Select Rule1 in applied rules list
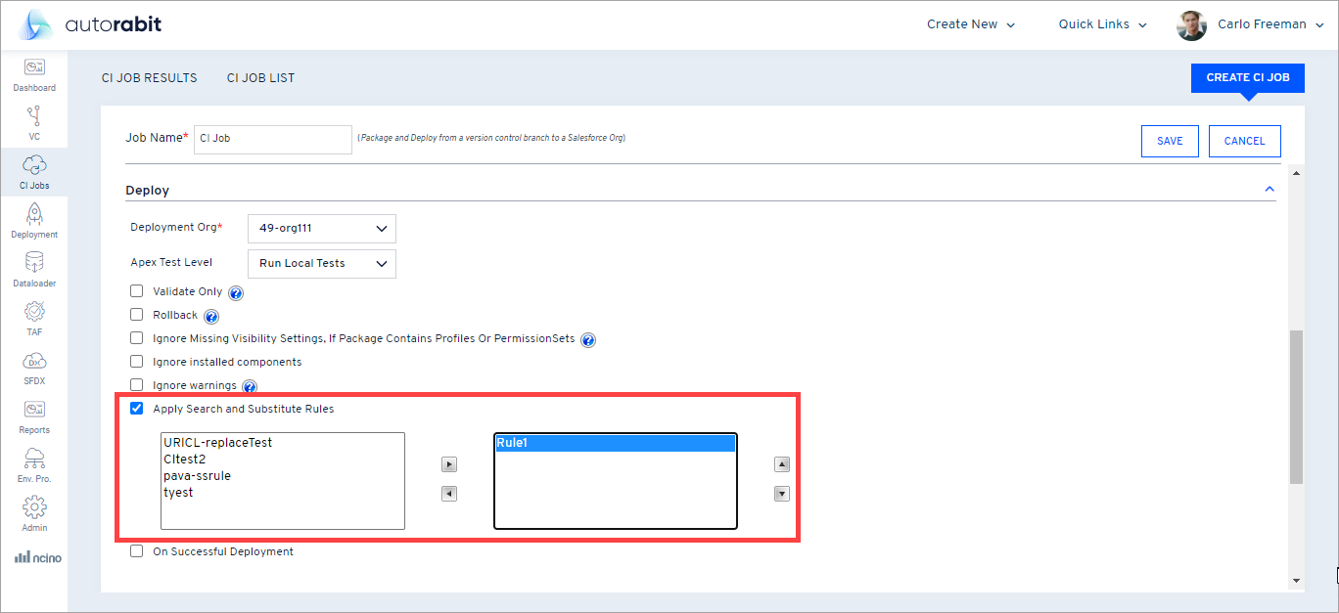This screenshot has width=1339, height=613. [615, 443]
